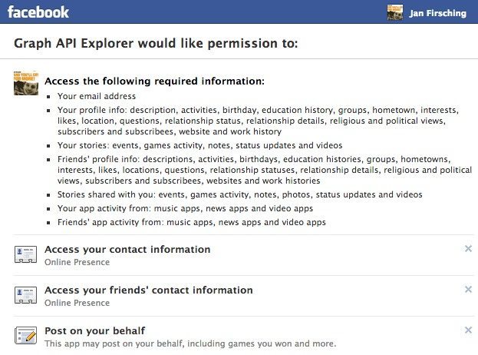Viewport: 478px width, 355px height.
Task: Click the Access your friends' contact information heading
Action: coord(149,290)
